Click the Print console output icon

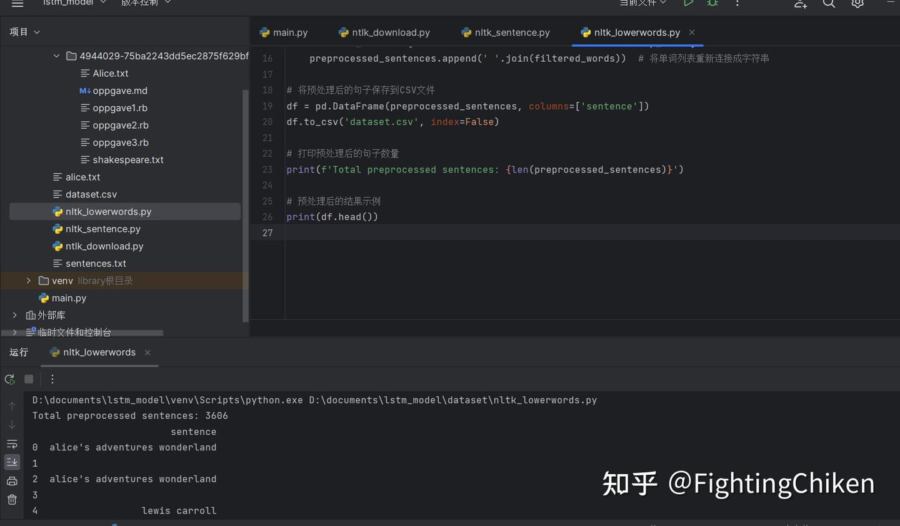(x=12, y=481)
